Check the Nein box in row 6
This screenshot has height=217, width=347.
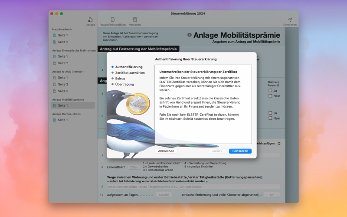point(270,118)
